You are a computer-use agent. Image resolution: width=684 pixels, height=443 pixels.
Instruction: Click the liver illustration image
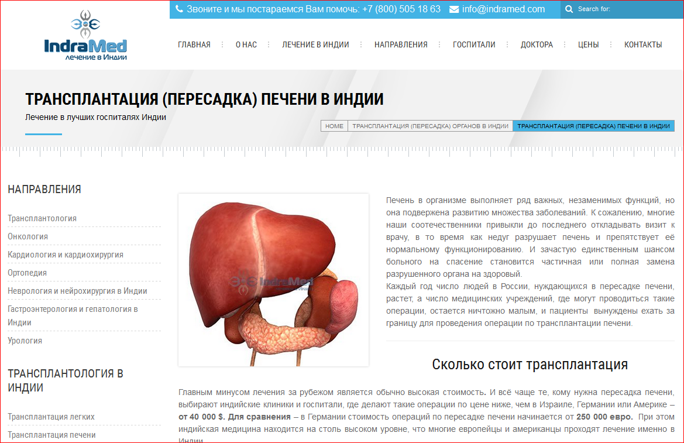point(273,280)
